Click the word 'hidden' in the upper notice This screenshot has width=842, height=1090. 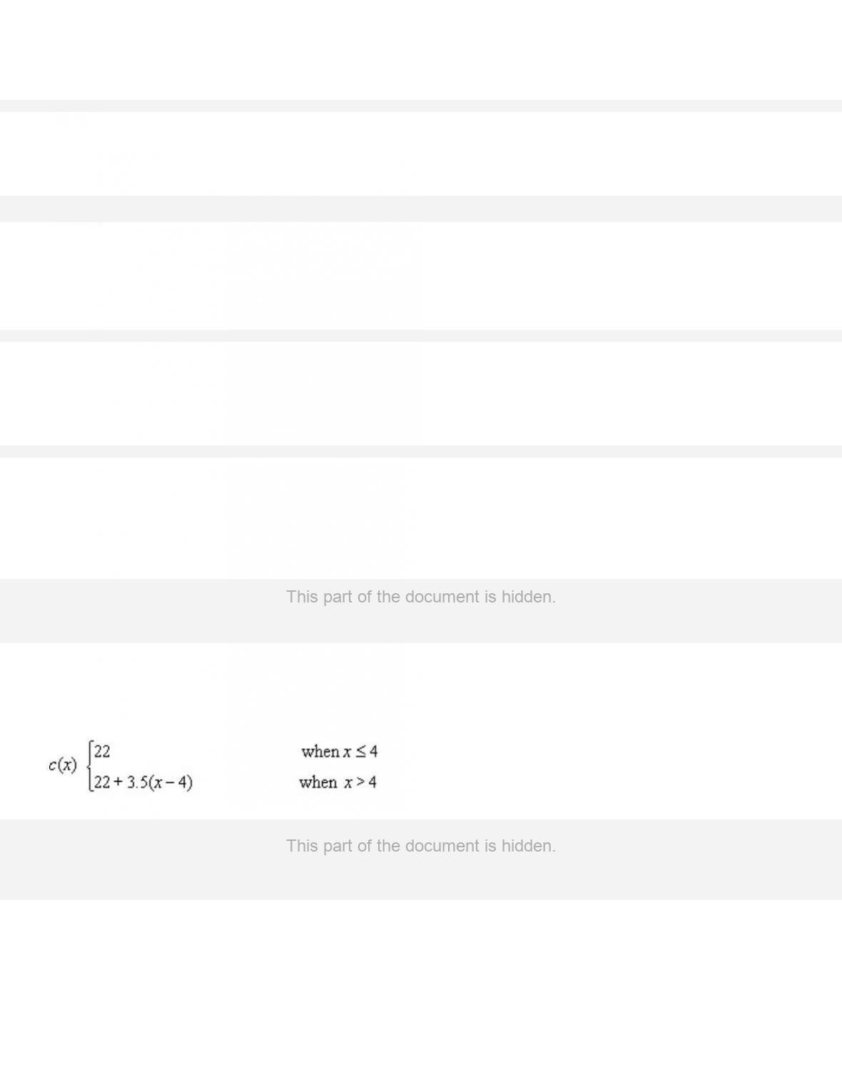(527, 597)
